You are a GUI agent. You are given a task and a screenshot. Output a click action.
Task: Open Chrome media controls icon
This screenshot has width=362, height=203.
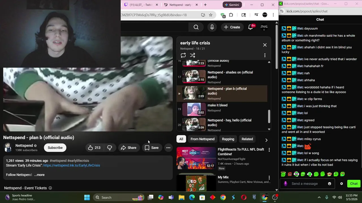(256, 15)
